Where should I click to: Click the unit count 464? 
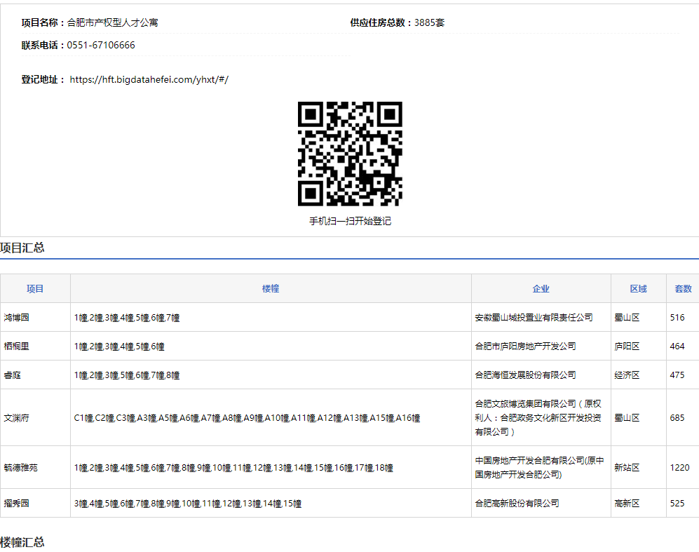point(677,346)
